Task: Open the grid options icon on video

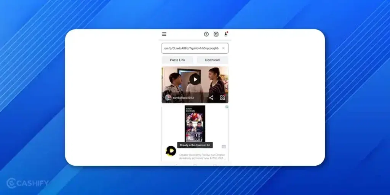Action: pos(222,97)
